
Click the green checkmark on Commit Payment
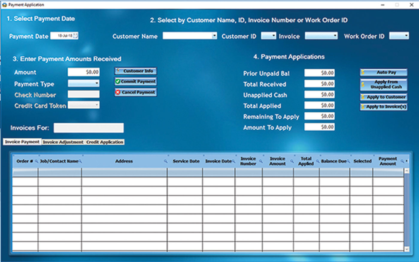(118, 81)
